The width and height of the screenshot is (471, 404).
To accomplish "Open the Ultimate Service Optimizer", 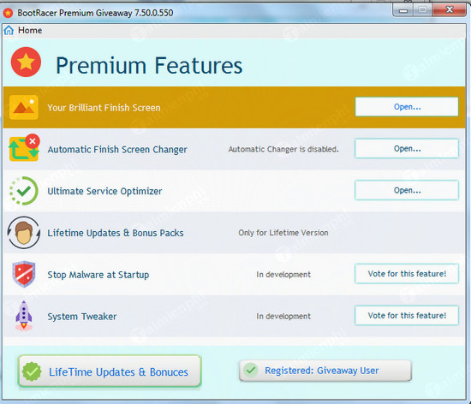I will click(407, 190).
